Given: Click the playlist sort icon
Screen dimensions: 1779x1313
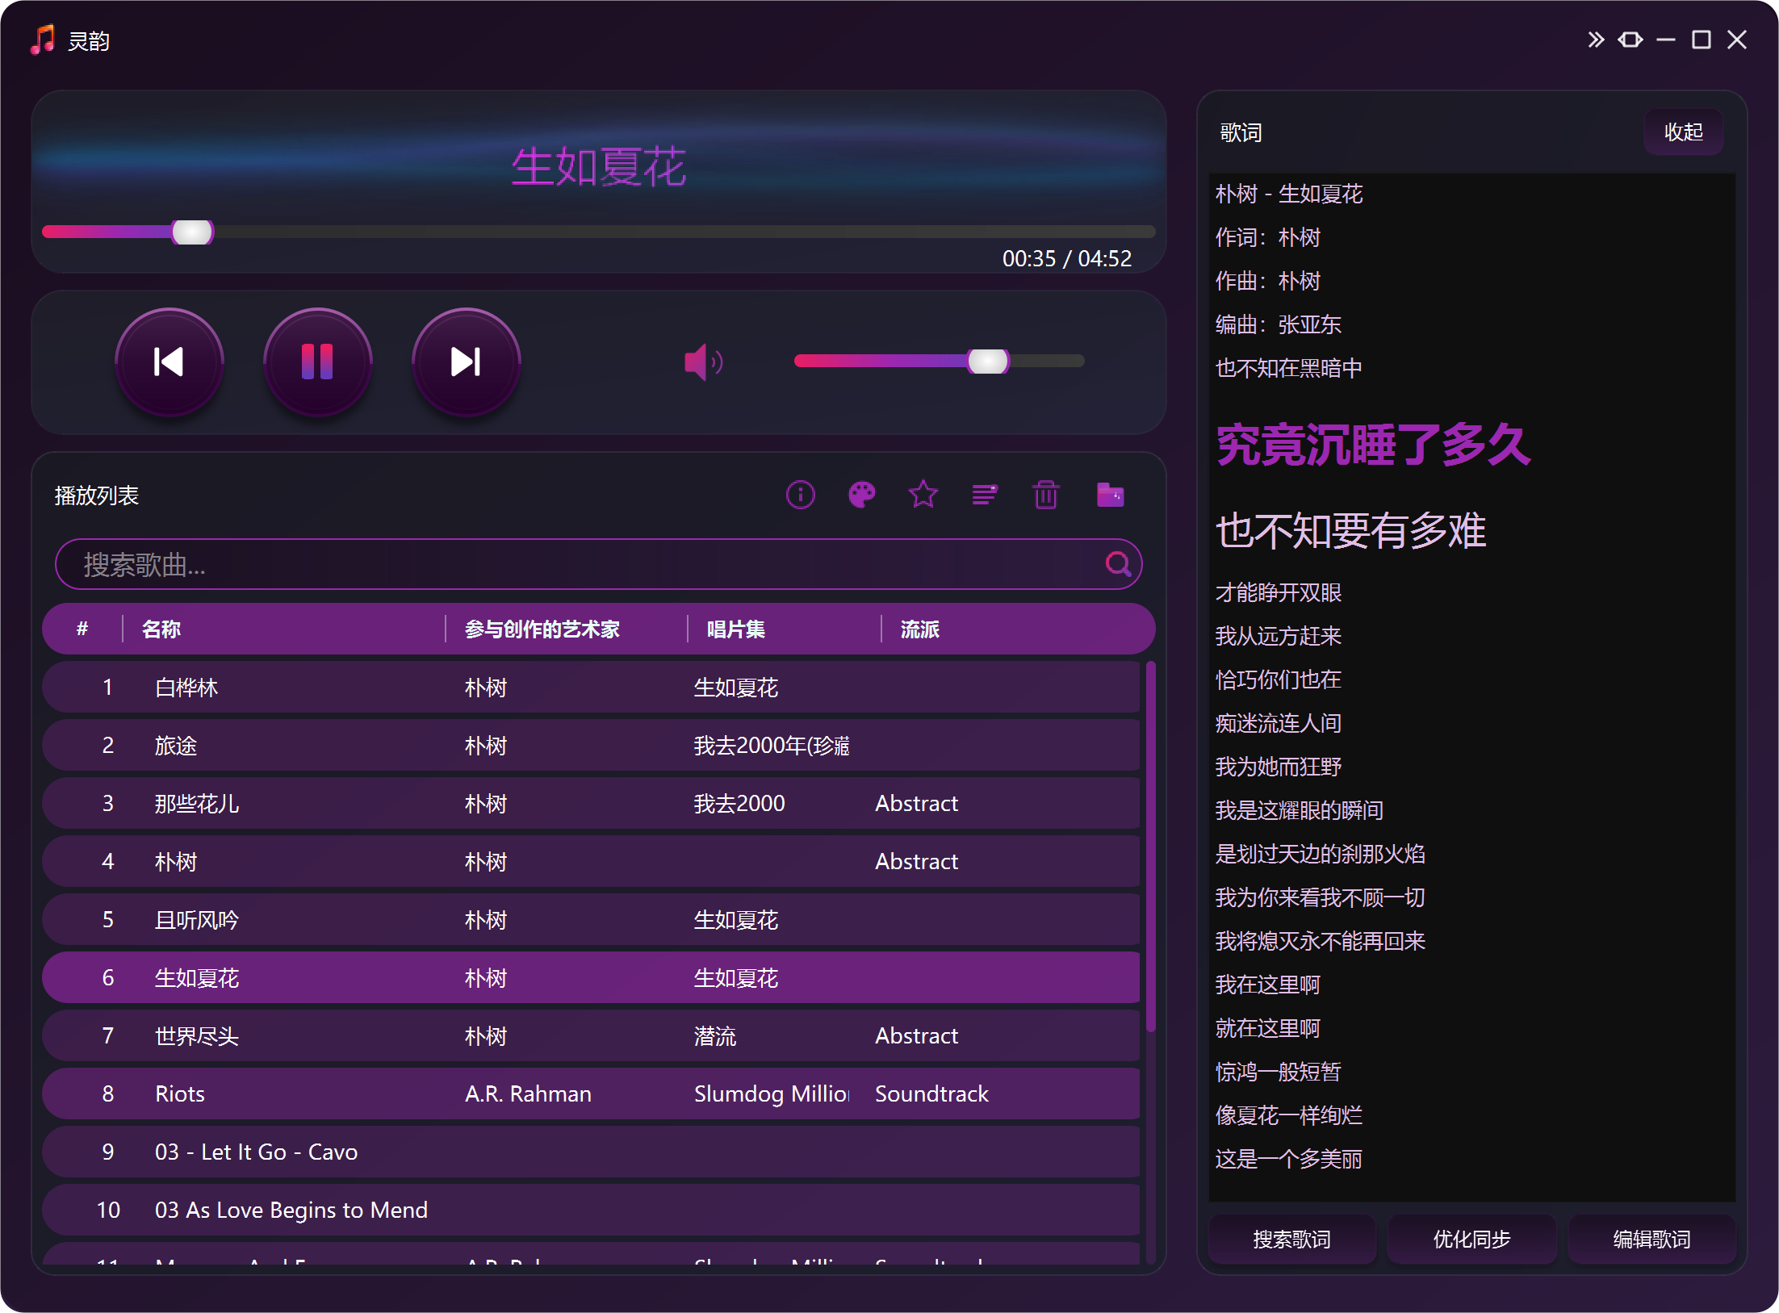Looking at the screenshot, I should [x=985, y=495].
